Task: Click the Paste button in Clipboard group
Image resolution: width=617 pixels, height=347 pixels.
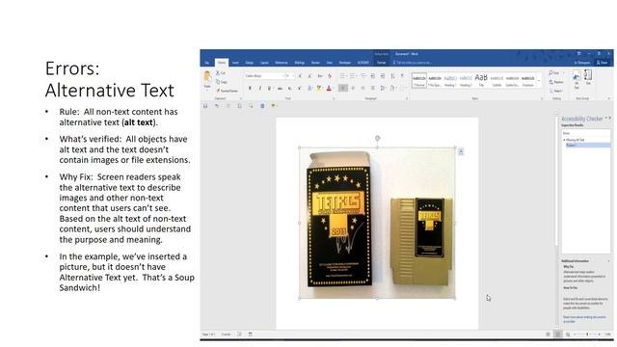Action: click(x=207, y=80)
